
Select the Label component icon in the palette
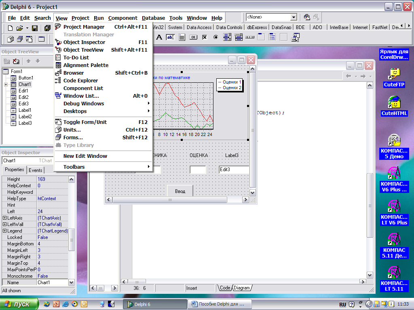click(159, 37)
